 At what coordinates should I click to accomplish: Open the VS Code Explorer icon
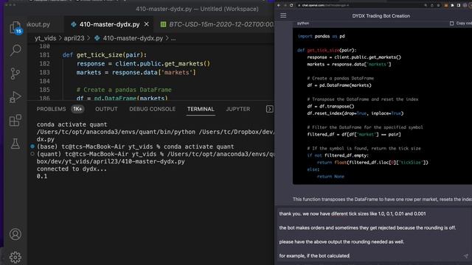coord(15,28)
